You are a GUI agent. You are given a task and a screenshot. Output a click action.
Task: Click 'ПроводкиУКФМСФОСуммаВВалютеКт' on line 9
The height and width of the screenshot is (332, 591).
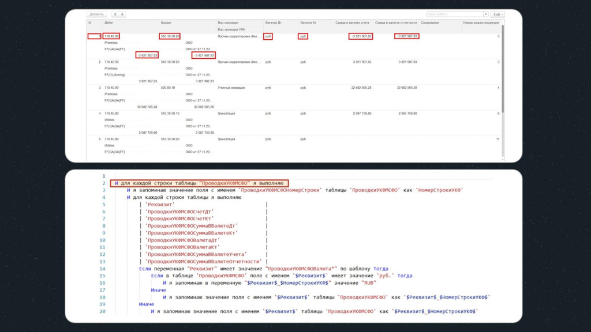(192, 233)
